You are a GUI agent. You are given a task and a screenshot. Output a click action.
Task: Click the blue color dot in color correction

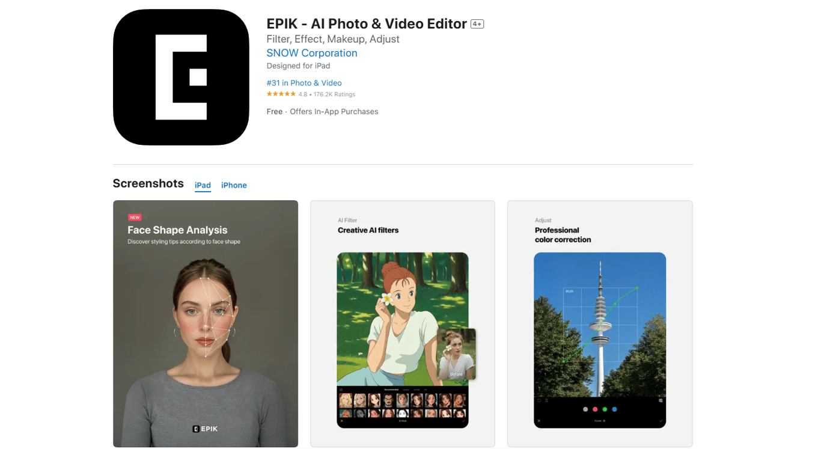[x=614, y=409]
